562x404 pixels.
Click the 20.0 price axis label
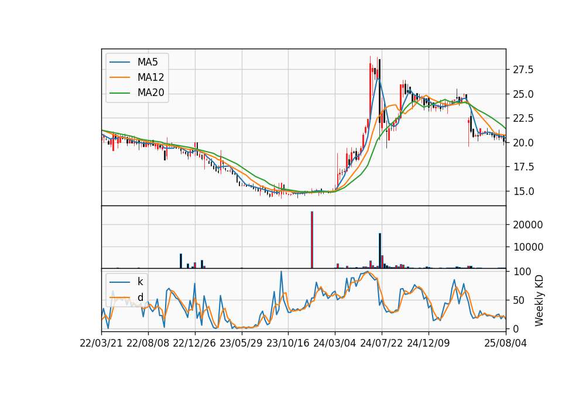523,143
